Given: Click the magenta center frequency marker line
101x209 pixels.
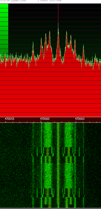Looking at the screenshot, I should [58, 13].
